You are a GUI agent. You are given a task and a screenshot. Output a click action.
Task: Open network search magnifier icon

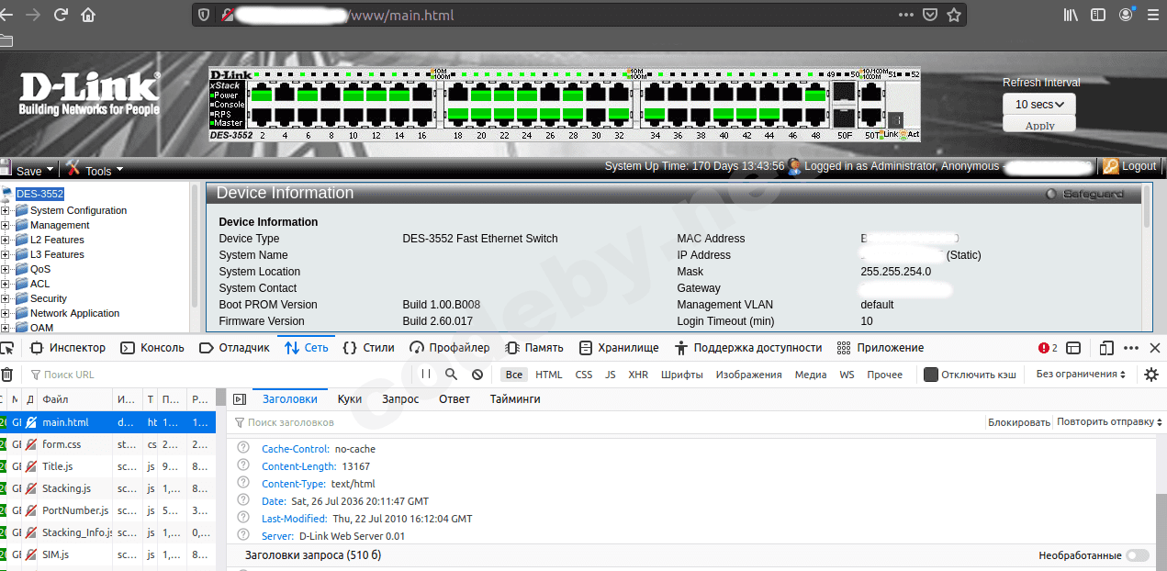pyautogui.click(x=451, y=375)
